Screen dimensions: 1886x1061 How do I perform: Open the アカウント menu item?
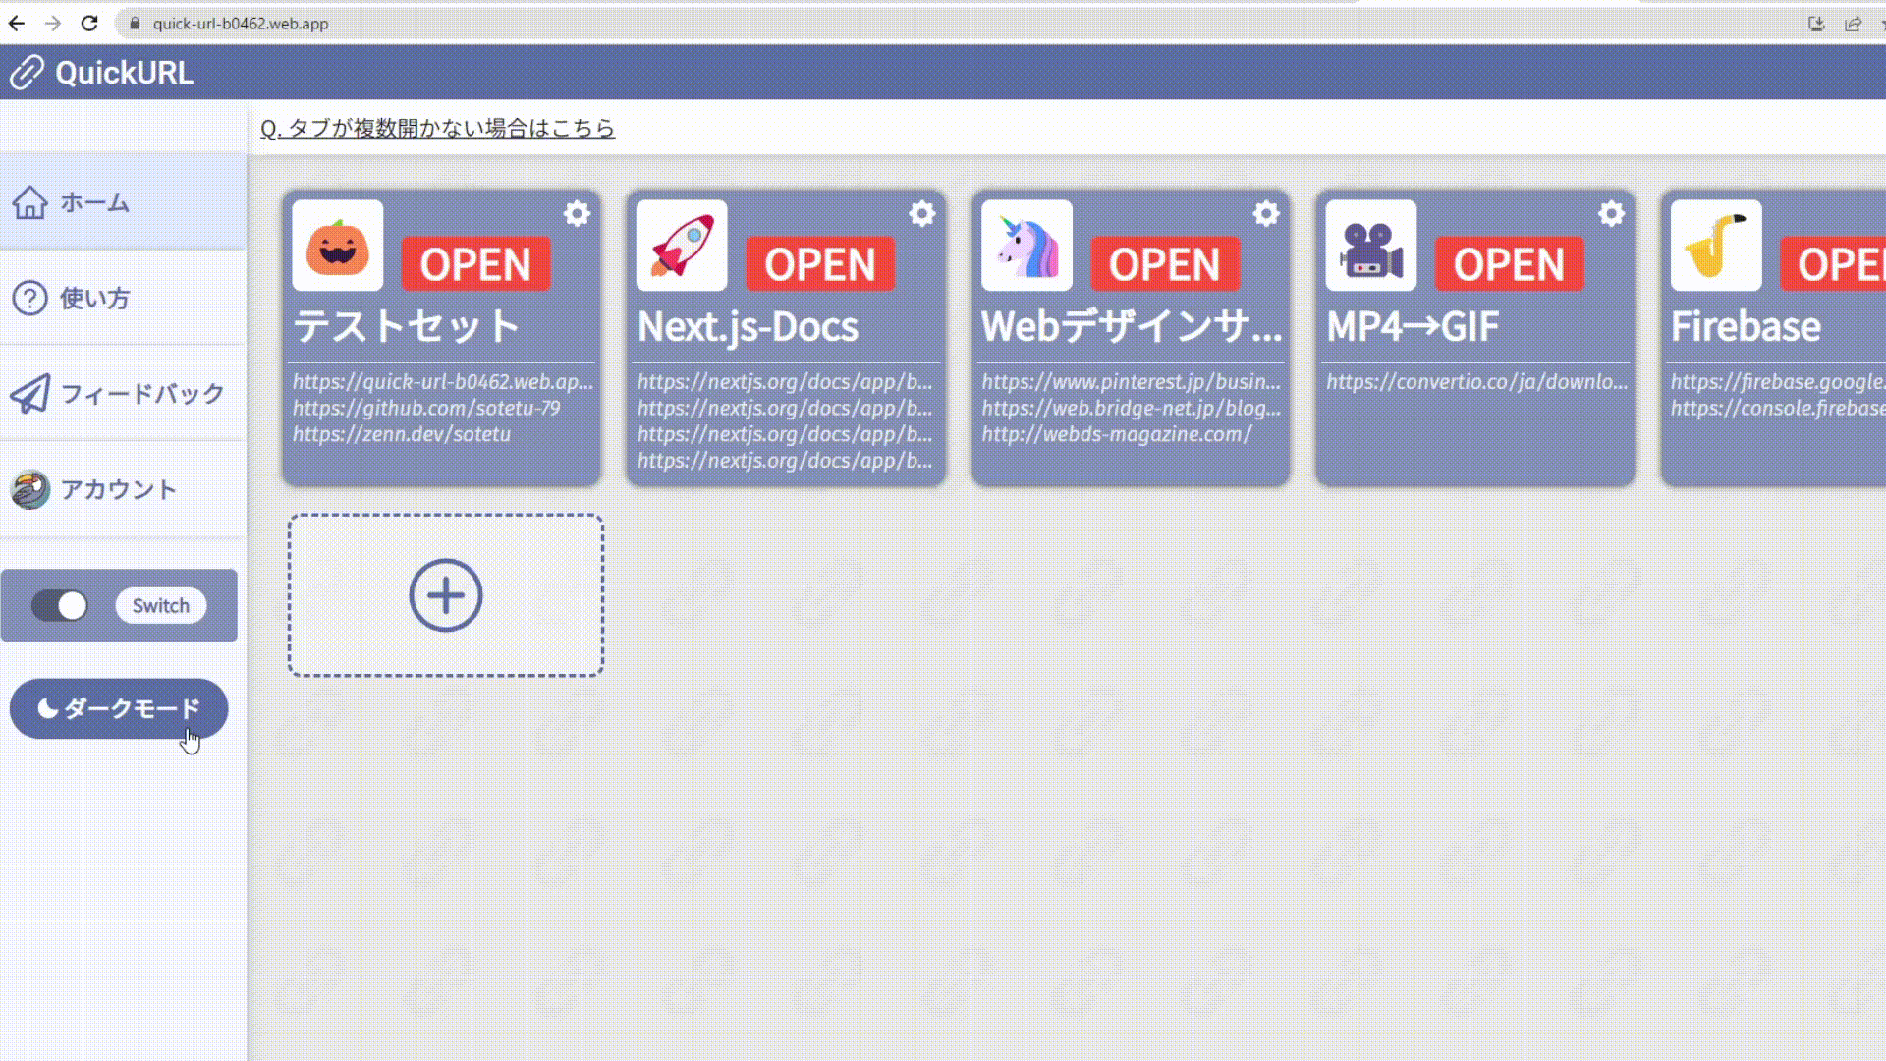pyautogui.click(x=123, y=489)
